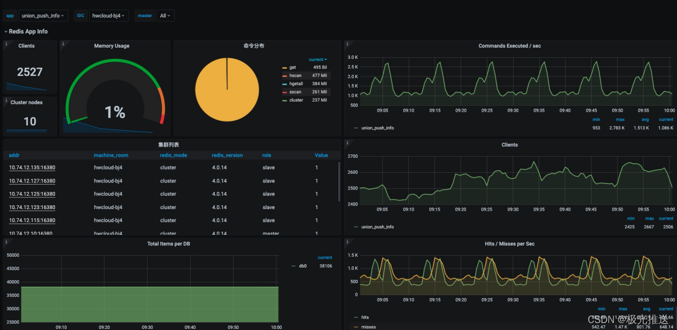677x330 pixels.
Task: Open the Clients graph panel title menu
Action: point(509,145)
